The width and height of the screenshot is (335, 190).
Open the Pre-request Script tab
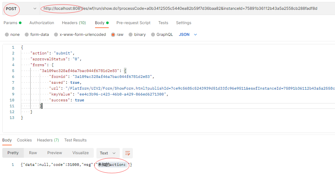133,23
